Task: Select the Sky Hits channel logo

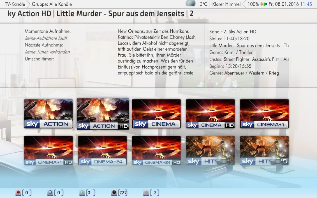Action: pos(210,150)
